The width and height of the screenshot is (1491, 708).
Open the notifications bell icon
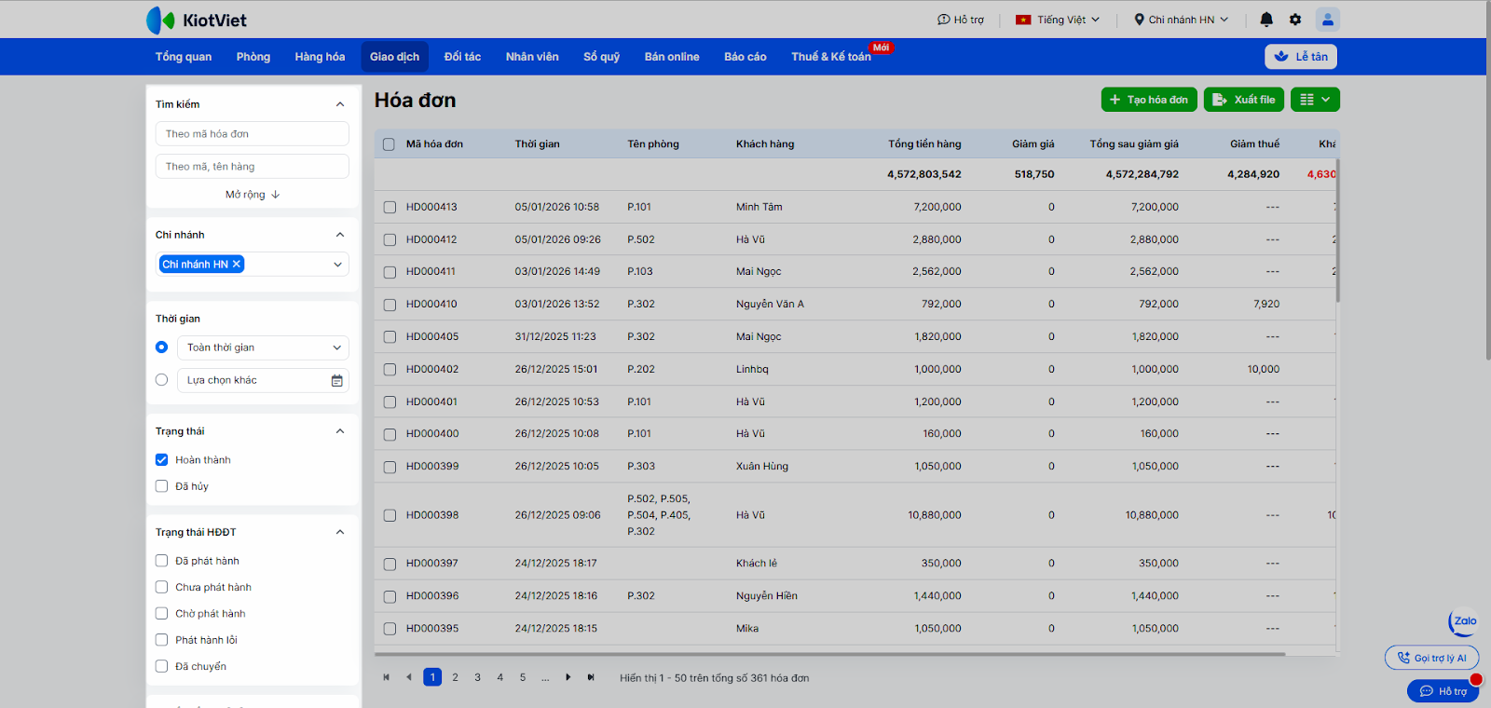tap(1266, 20)
